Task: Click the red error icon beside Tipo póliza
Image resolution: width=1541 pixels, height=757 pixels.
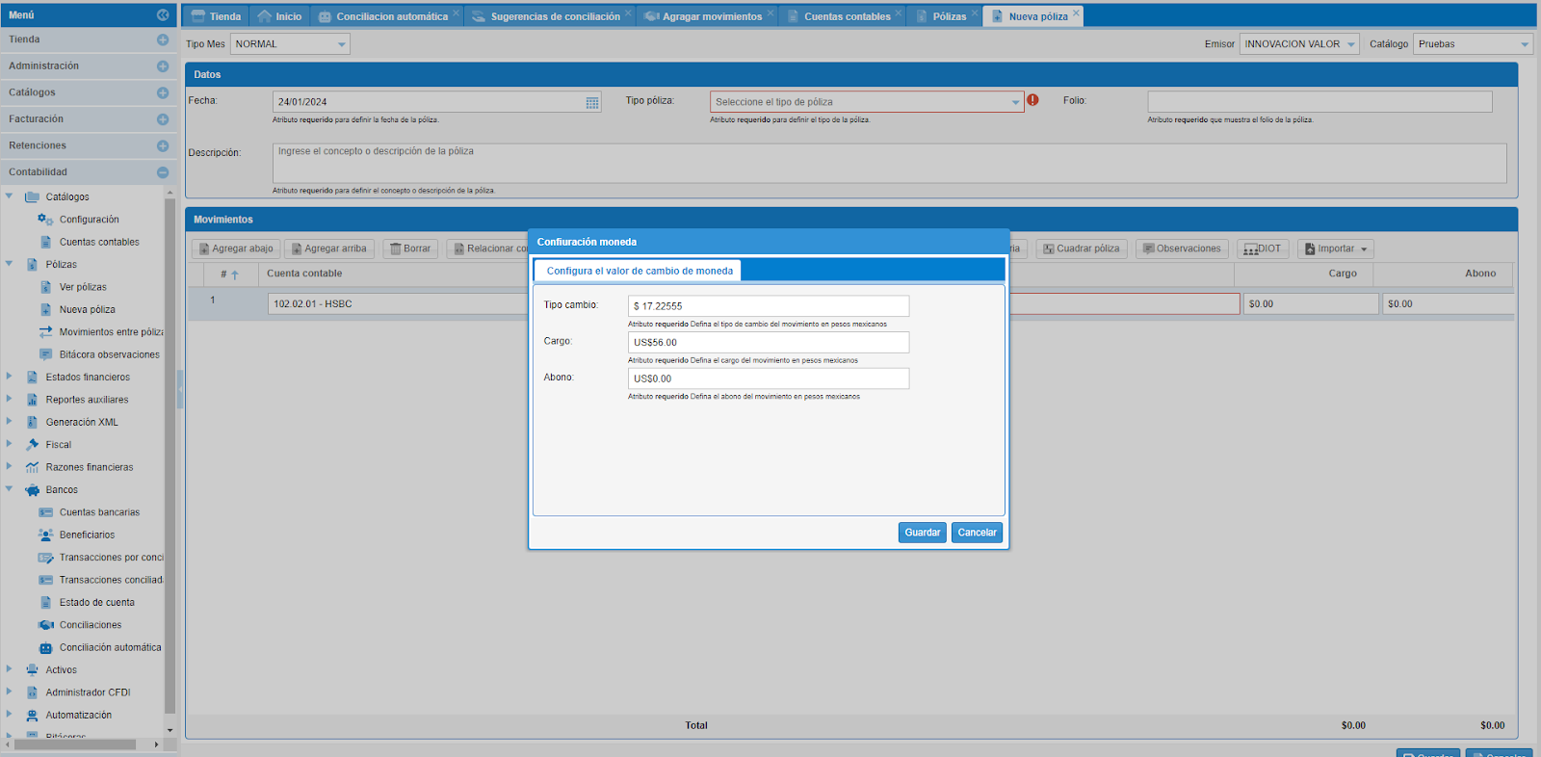Action: pos(1032,100)
